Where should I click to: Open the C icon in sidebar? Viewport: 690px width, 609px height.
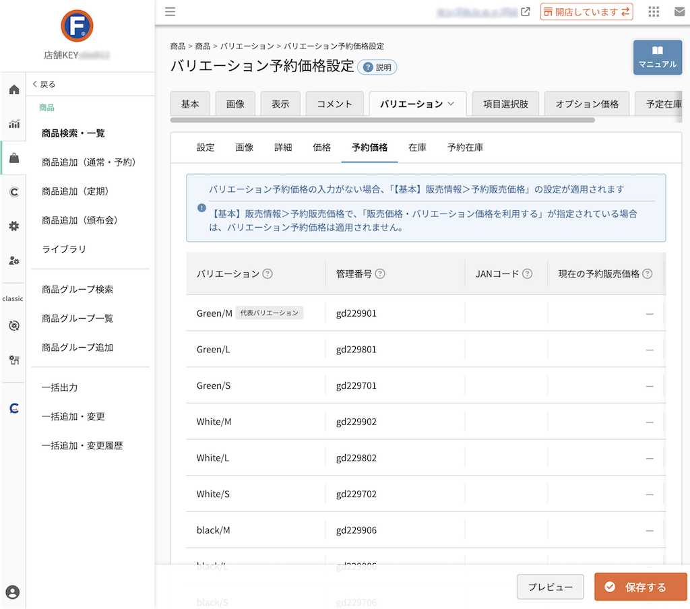point(14,192)
